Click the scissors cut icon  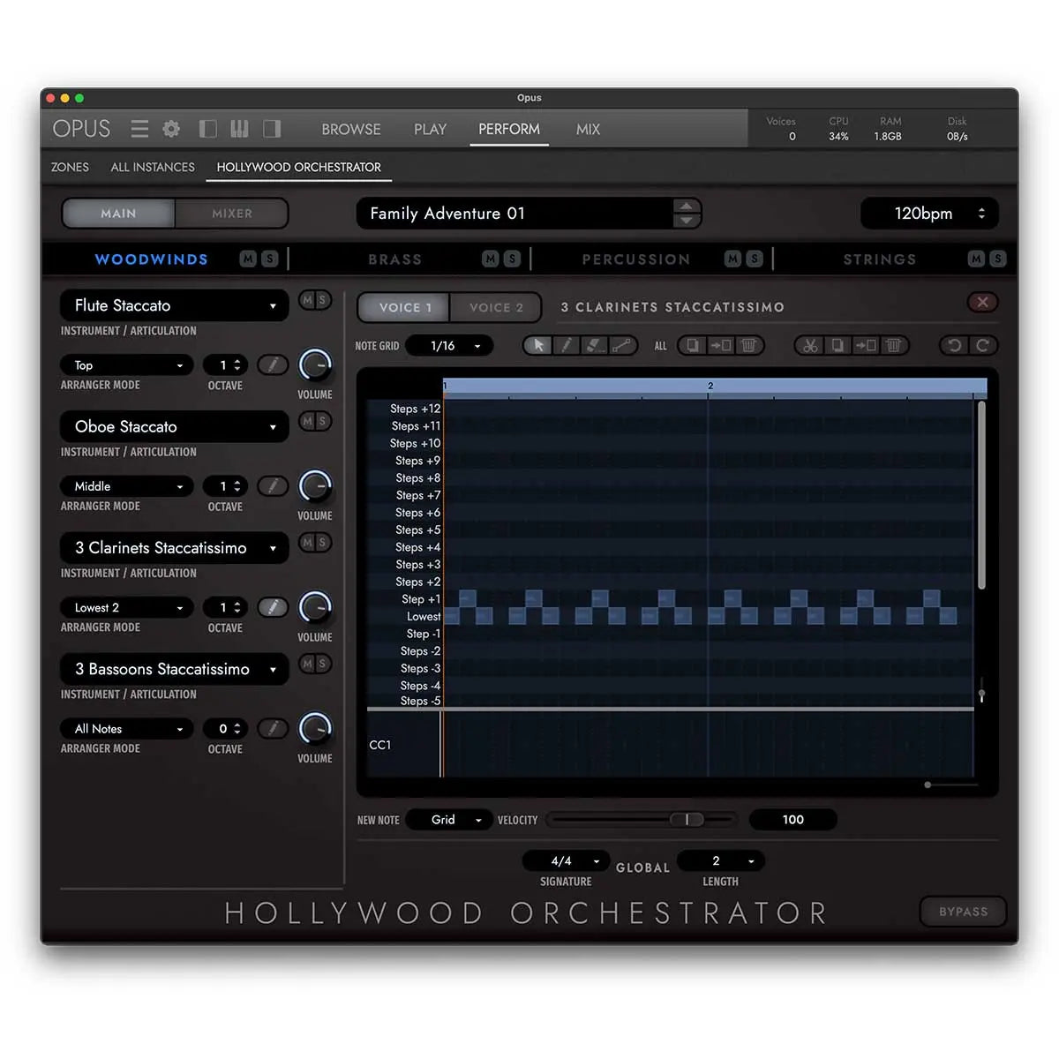[x=808, y=345]
